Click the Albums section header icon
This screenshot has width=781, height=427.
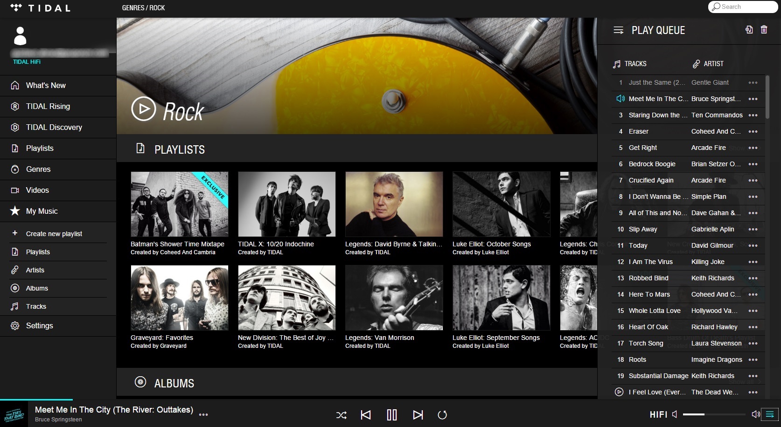pyautogui.click(x=140, y=382)
